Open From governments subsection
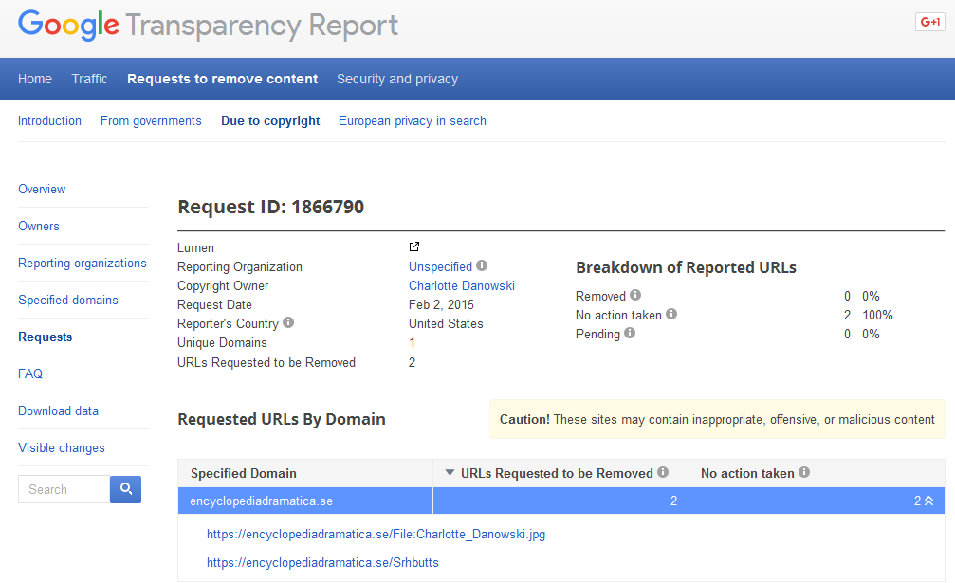955x583 pixels. tap(151, 121)
